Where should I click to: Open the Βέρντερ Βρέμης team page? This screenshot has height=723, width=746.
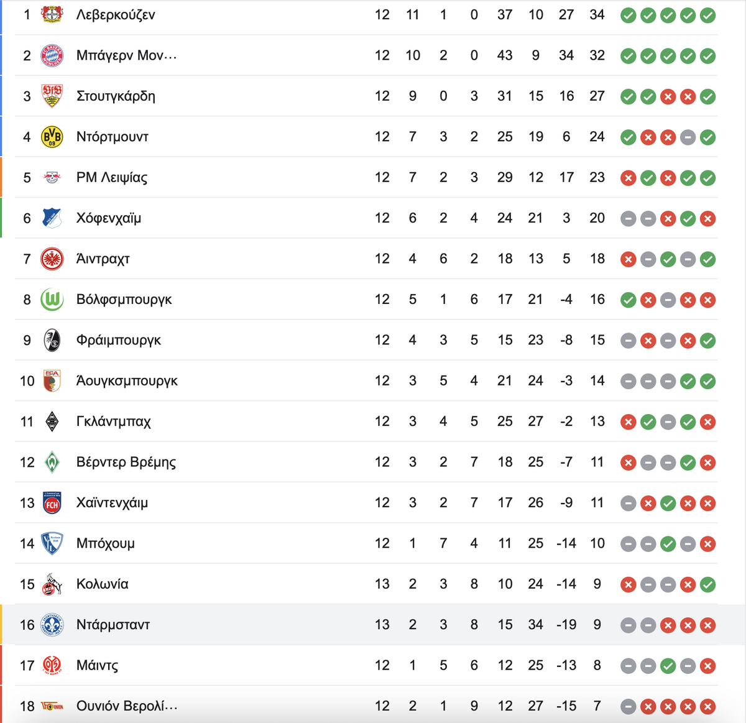click(126, 462)
